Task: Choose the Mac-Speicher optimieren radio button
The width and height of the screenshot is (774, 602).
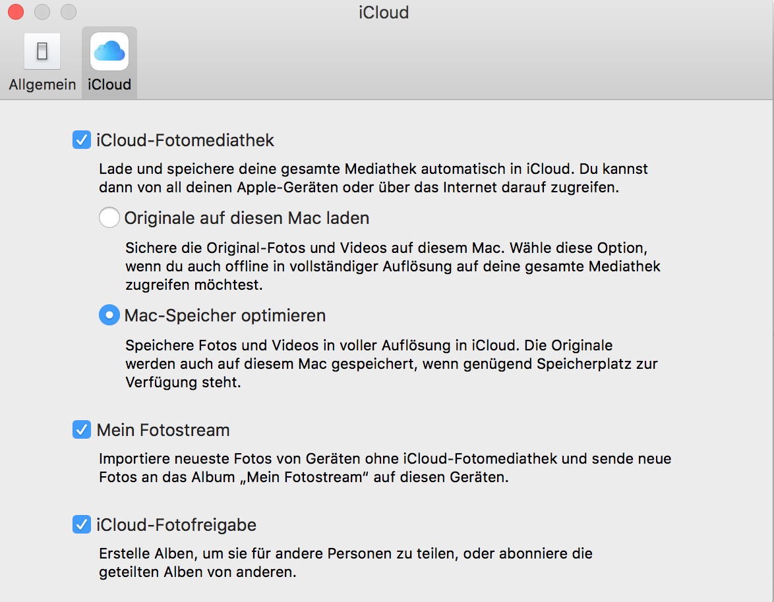Action: (x=109, y=315)
